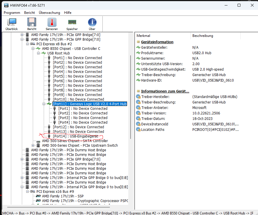Click Informationen zum Gerät heading
This screenshot has height=215, width=258.
pyautogui.click(x=165, y=91)
